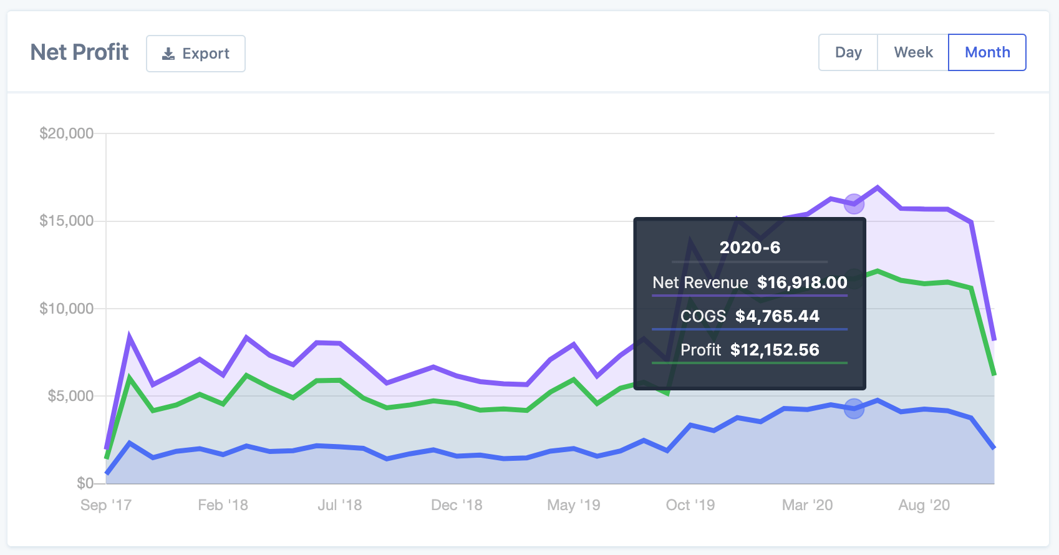Click the Oct '19 x-axis label

(690, 505)
